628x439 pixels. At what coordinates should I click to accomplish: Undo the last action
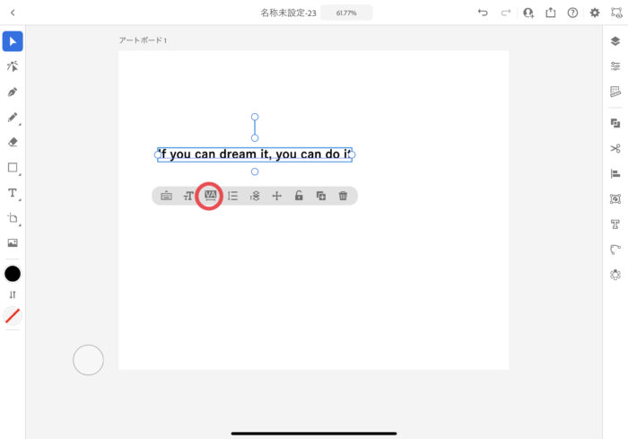coord(483,13)
